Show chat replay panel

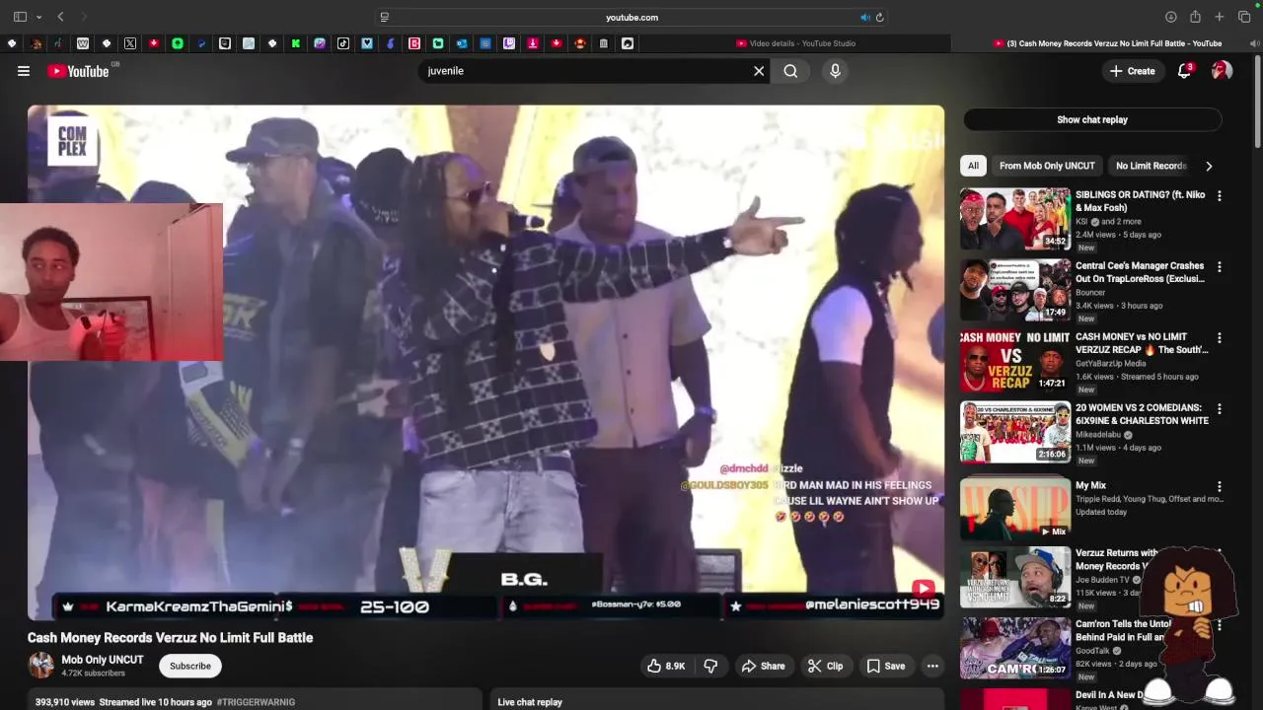coord(1092,119)
